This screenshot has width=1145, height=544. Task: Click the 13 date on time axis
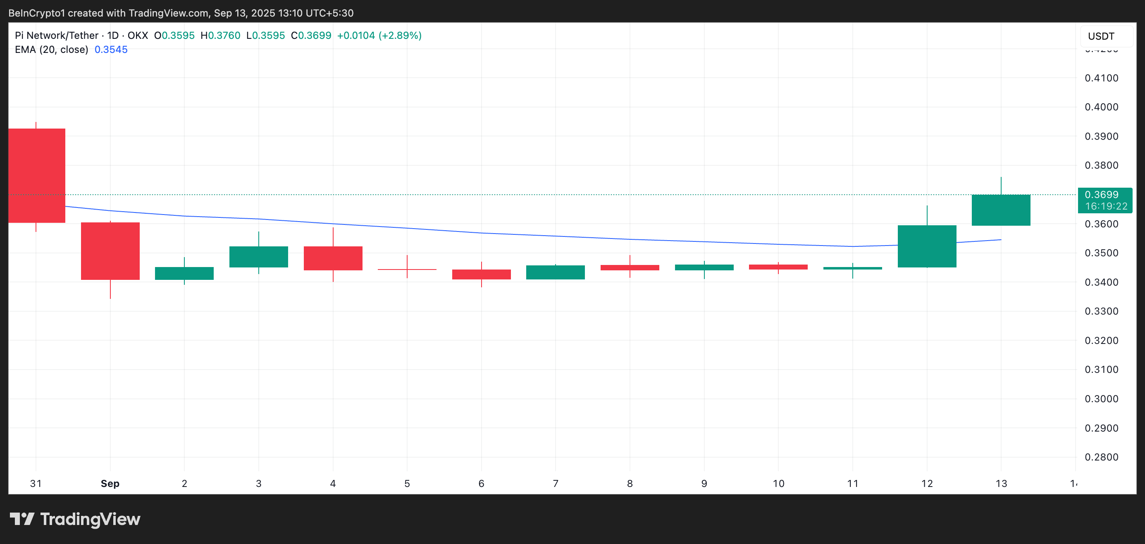1001,484
